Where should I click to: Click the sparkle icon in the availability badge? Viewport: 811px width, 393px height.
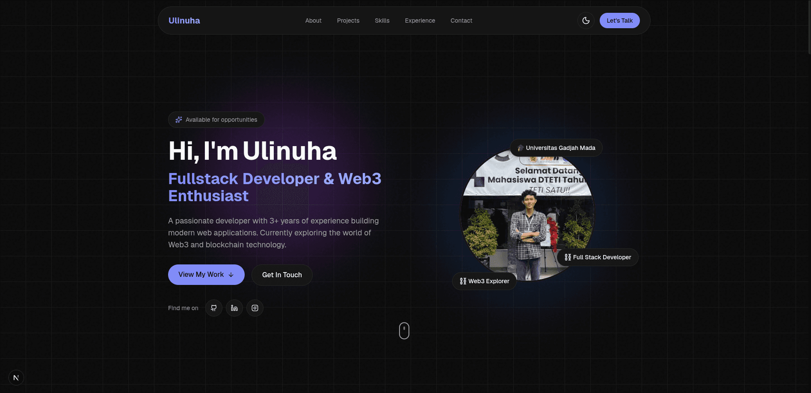(178, 120)
